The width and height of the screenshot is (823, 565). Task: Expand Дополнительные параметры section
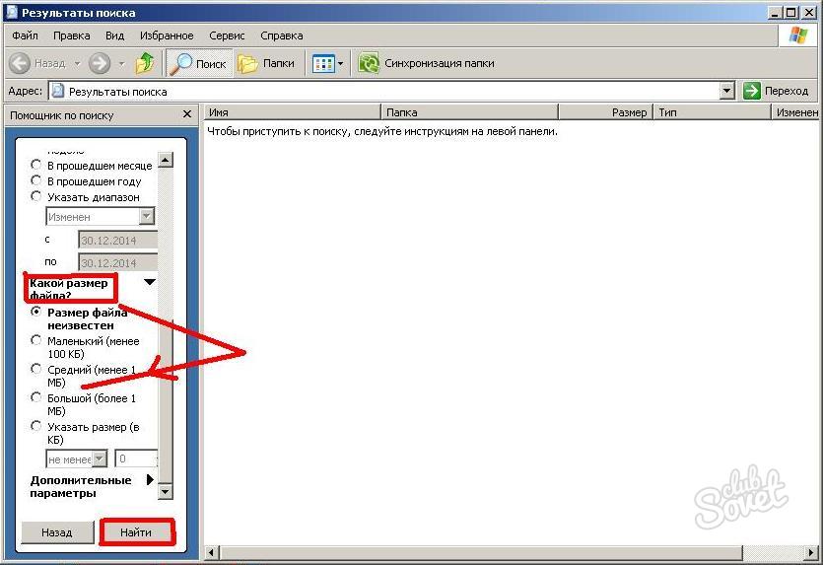(150, 480)
